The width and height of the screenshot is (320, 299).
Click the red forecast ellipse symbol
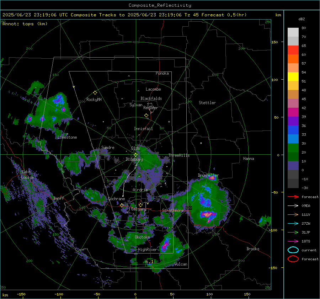click(x=293, y=259)
